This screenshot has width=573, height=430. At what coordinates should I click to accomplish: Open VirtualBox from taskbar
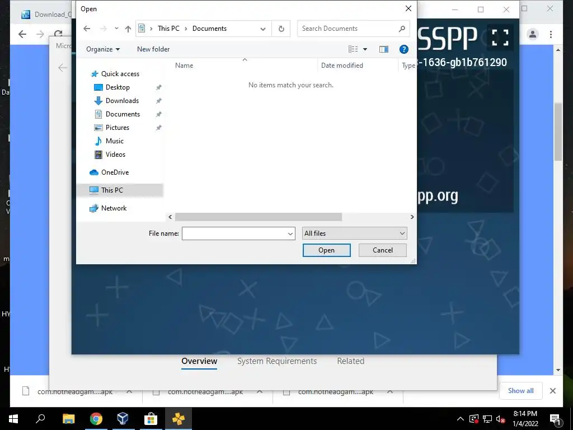click(x=123, y=419)
